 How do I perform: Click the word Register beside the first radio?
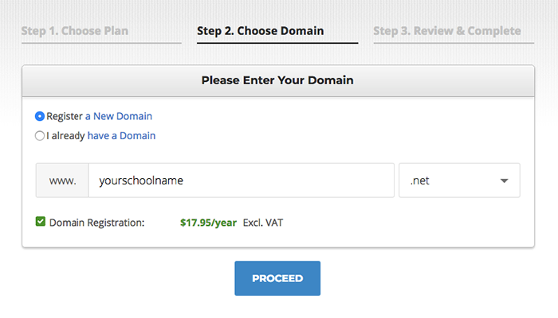(x=65, y=116)
